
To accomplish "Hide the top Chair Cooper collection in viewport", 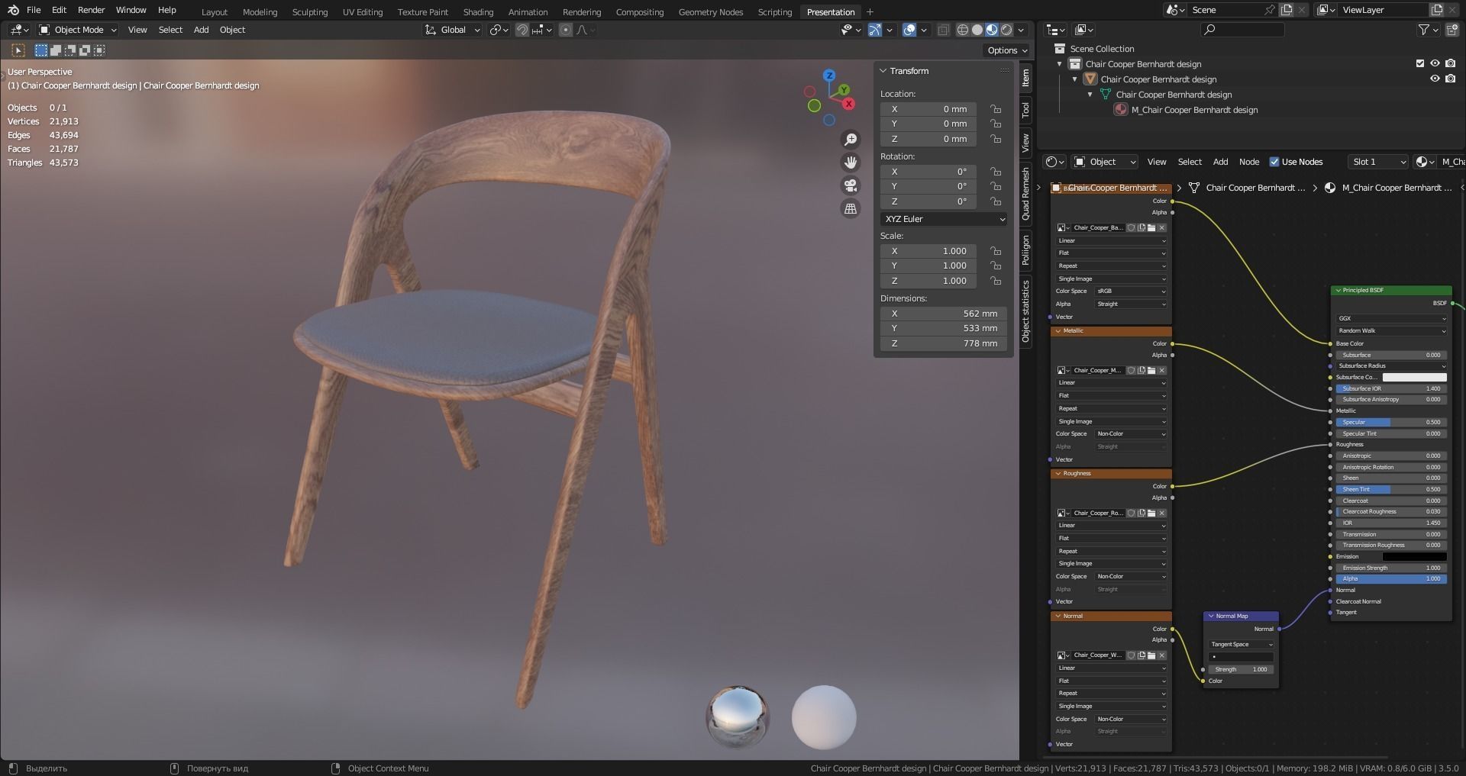I will point(1435,64).
